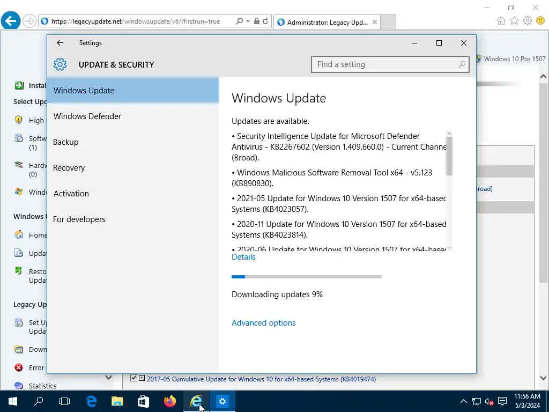
Task: Select Windows Update in Settings sidebar
Action: click(x=133, y=90)
